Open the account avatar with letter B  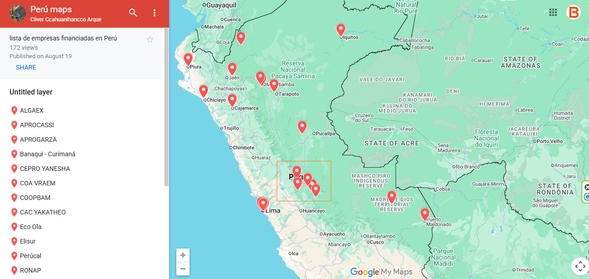[x=574, y=12]
